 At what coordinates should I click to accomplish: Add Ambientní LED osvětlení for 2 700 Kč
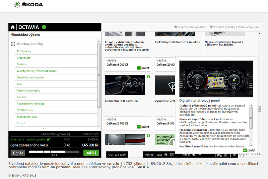coord(143,127)
